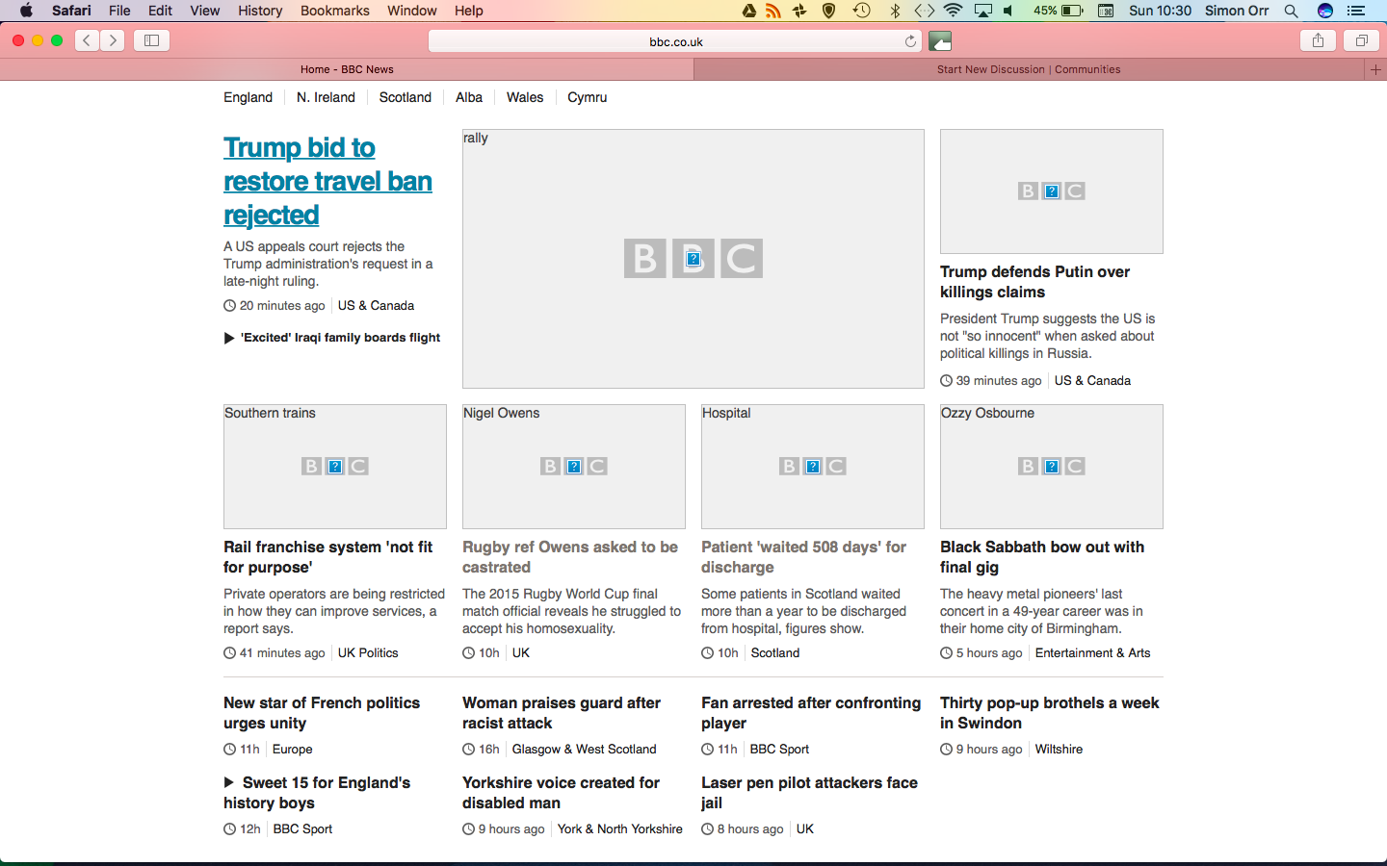1387x866 pixels.
Task: Open the Wales news section
Action: point(525,97)
